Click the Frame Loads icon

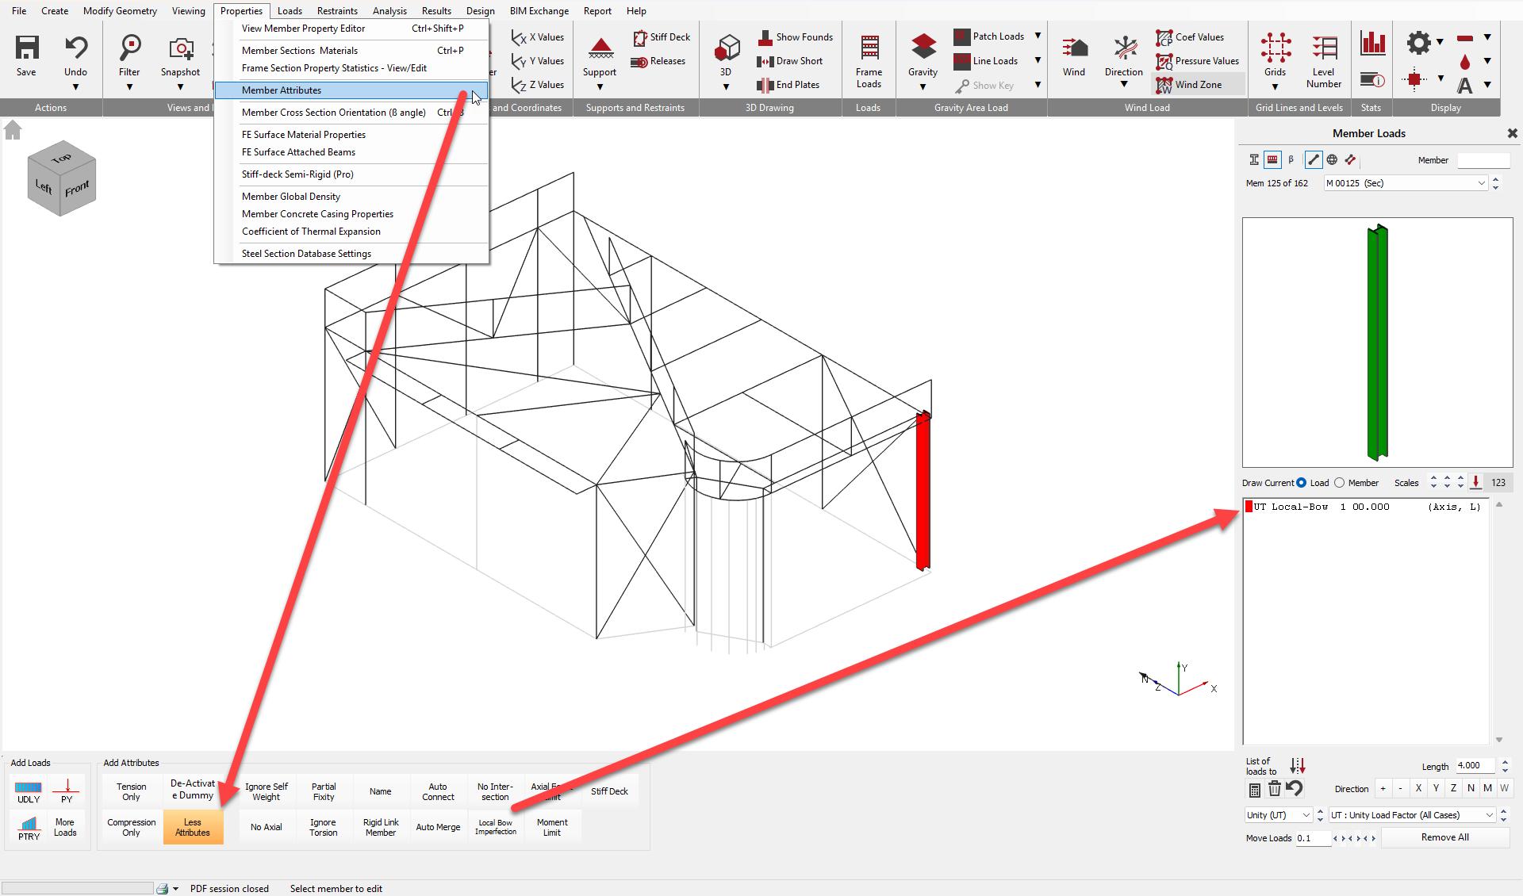pyautogui.click(x=869, y=48)
